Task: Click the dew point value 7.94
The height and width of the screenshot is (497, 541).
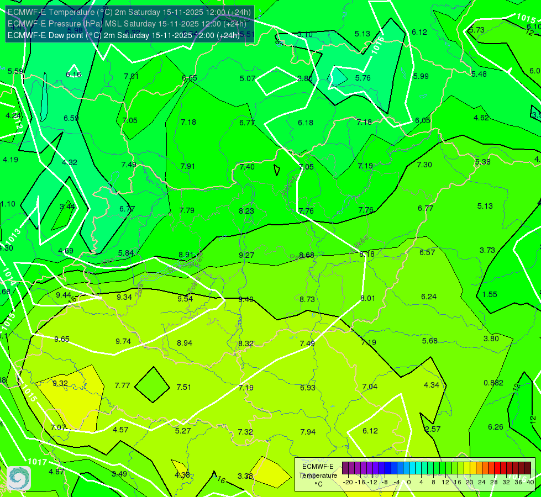Action: [308, 432]
